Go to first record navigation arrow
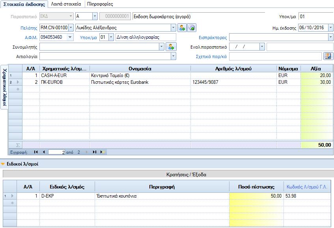Viewport: 334px width, 228px height. 36,152
